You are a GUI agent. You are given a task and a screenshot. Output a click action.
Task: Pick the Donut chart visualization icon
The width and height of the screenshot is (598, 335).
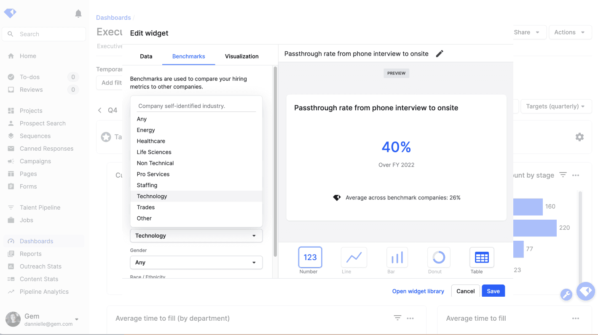pyautogui.click(x=439, y=258)
